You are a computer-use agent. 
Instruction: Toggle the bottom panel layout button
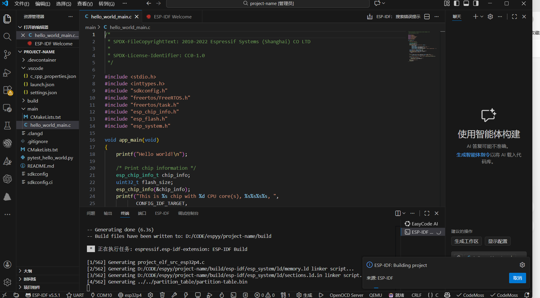[466, 3]
